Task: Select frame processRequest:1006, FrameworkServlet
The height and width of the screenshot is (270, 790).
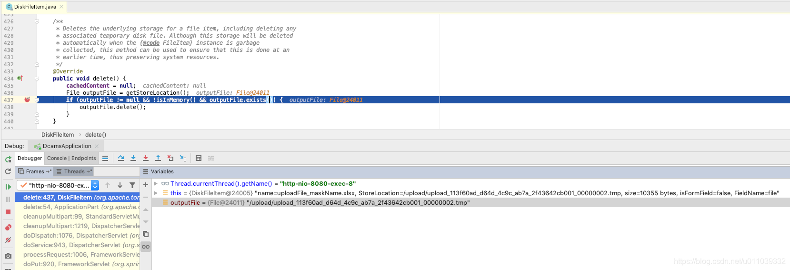Action: point(78,254)
